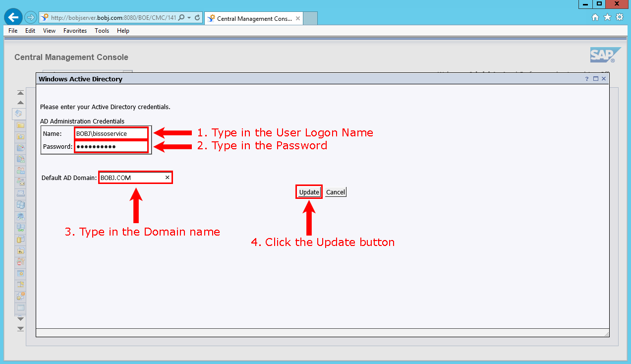Open the Favorites menu
Viewport: 631px width, 364px height.
click(x=75, y=31)
